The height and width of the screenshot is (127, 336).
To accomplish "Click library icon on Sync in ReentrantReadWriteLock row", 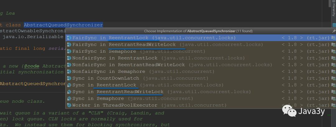I will pos(334,92).
